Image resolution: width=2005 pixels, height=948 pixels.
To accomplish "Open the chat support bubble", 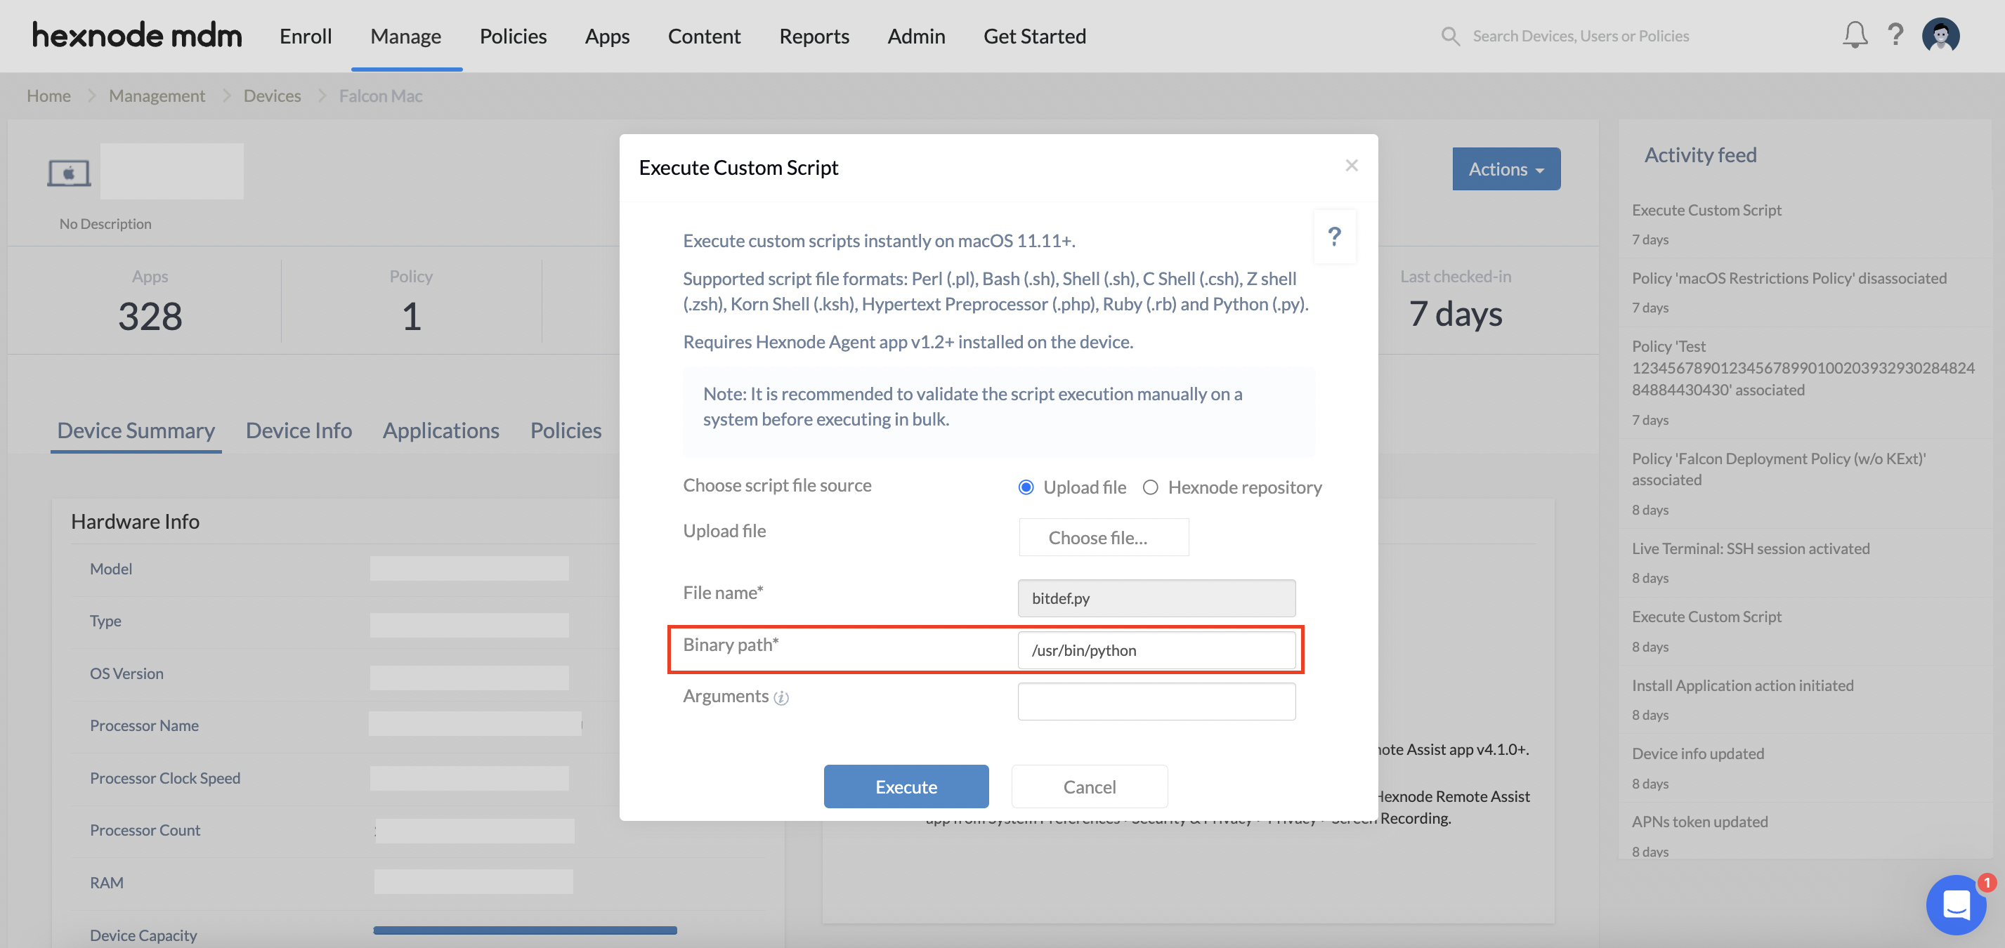I will [x=1956, y=905].
